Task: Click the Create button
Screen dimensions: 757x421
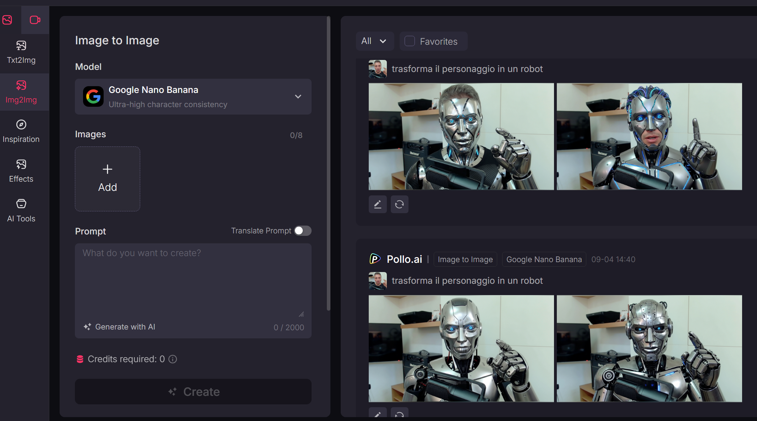Action: tap(193, 392)
